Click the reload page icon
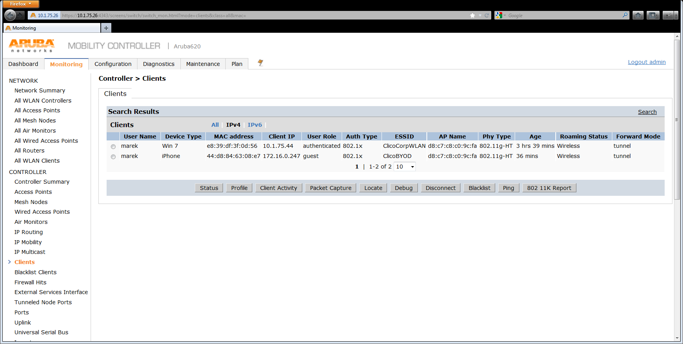This screenshot has height=344, width=683. coord(487,16)
